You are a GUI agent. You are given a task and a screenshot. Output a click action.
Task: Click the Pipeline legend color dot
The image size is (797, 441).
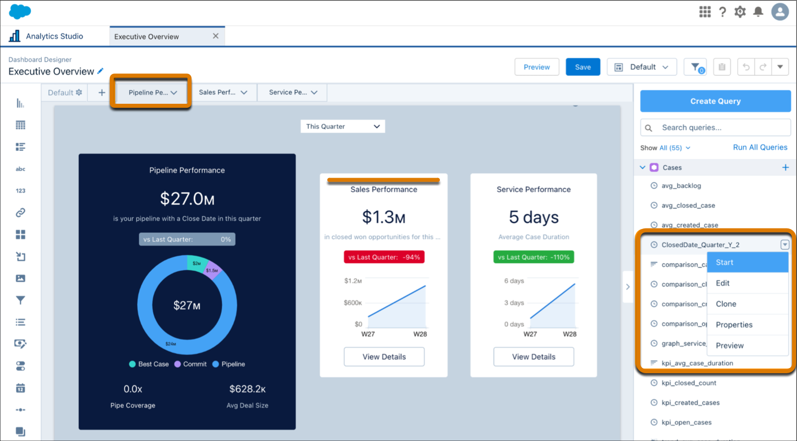coord(215,364)
